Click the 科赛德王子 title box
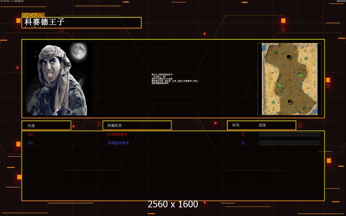The height and width of the screenshot is (216, 346). 81,23
